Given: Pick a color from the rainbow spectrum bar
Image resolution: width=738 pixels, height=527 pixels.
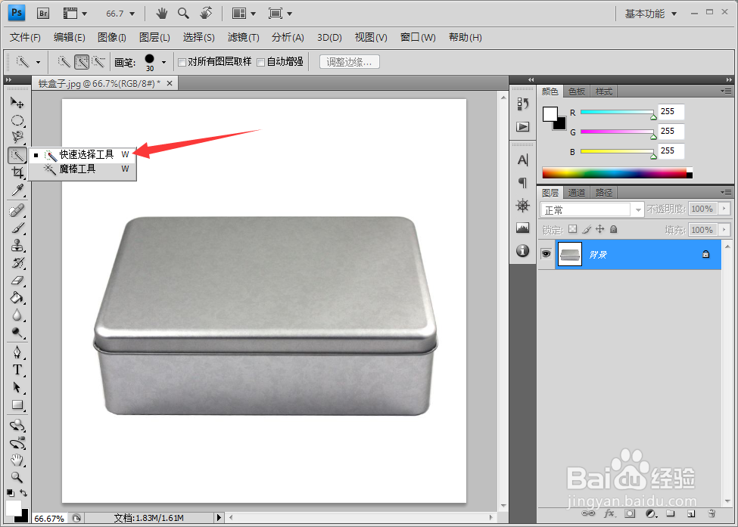Looking at the screenshot, I should pos(613,172).
